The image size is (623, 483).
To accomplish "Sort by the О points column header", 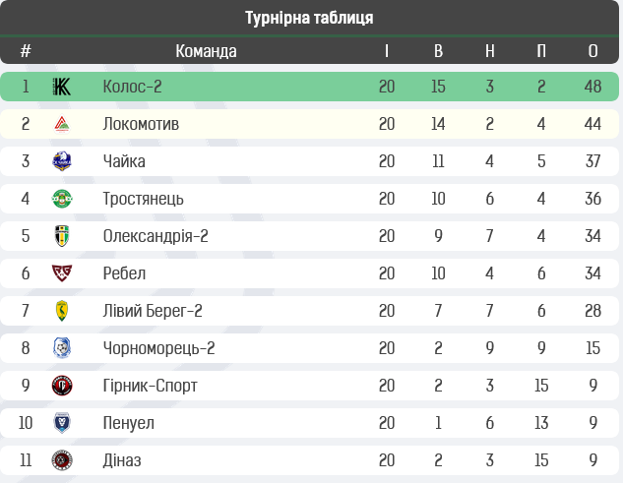I will 592,51.
